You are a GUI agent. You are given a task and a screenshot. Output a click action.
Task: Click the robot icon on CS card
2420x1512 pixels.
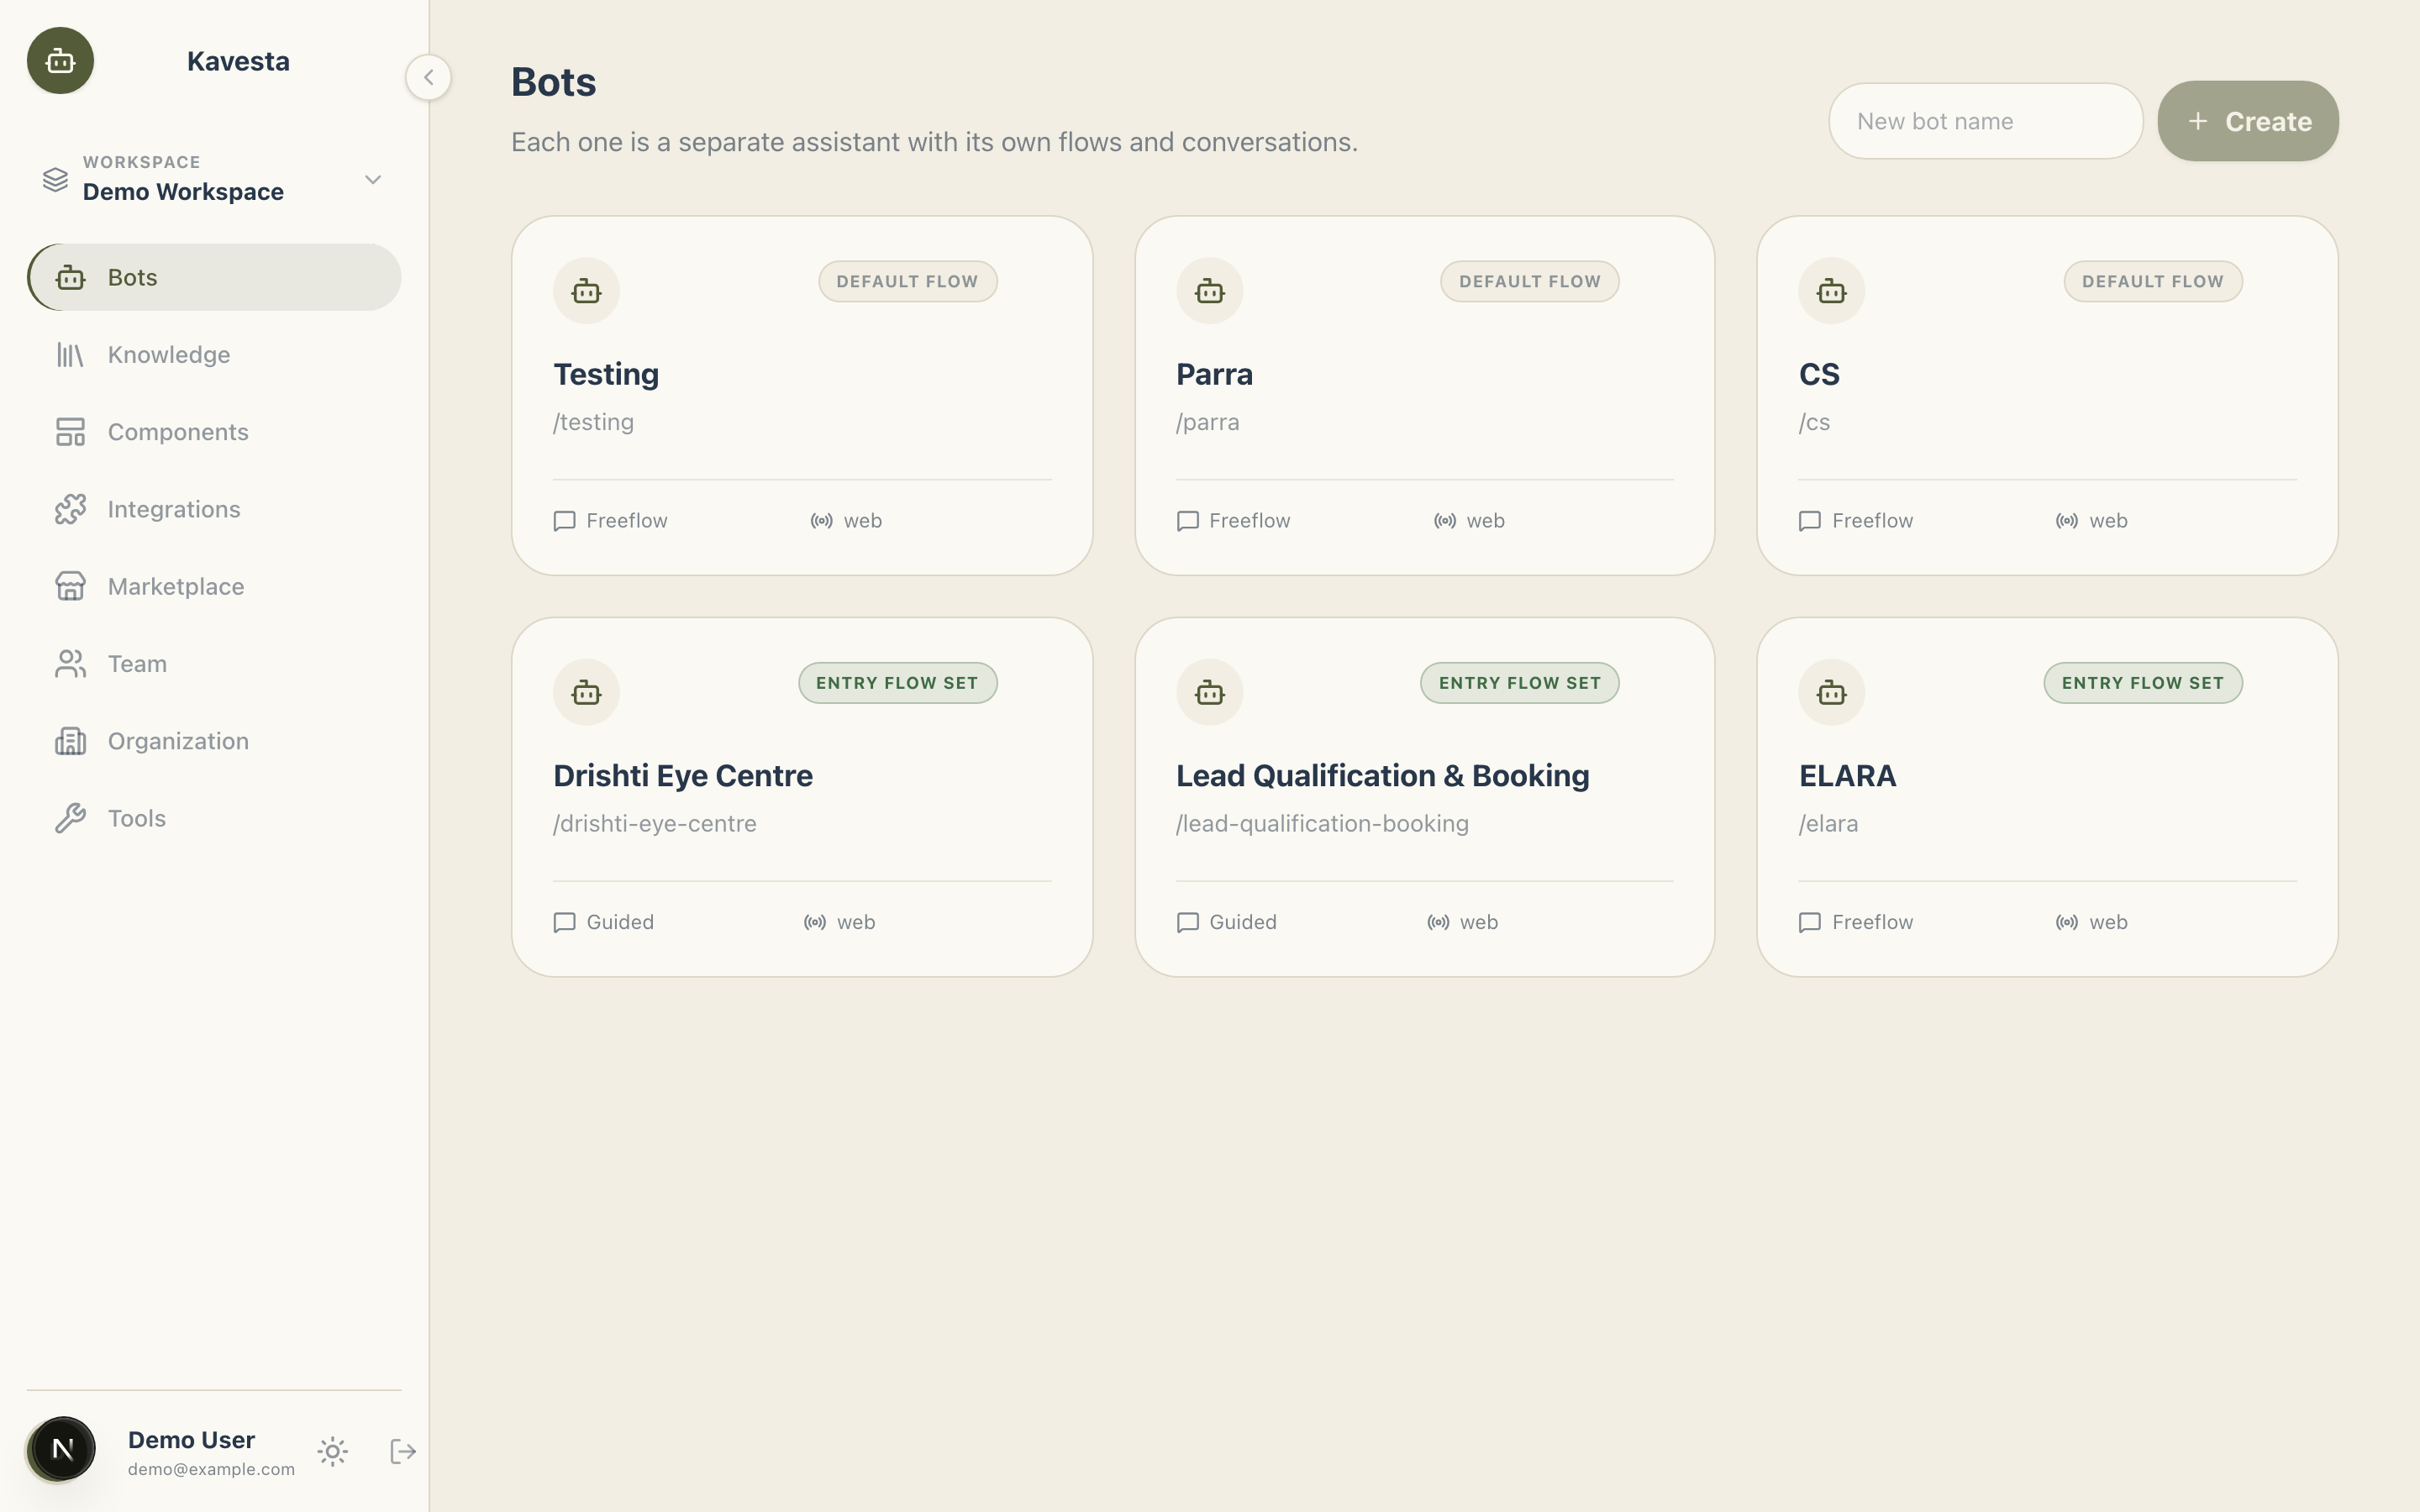(x=1832, y=291)
